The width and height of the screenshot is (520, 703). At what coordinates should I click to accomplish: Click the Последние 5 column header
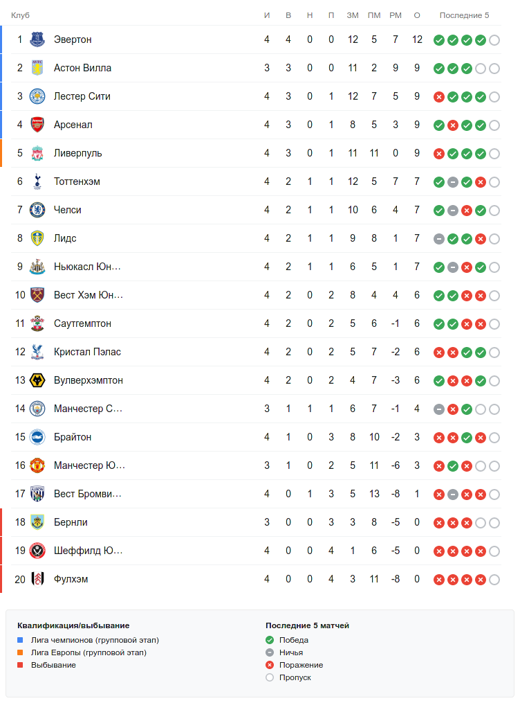464,15
